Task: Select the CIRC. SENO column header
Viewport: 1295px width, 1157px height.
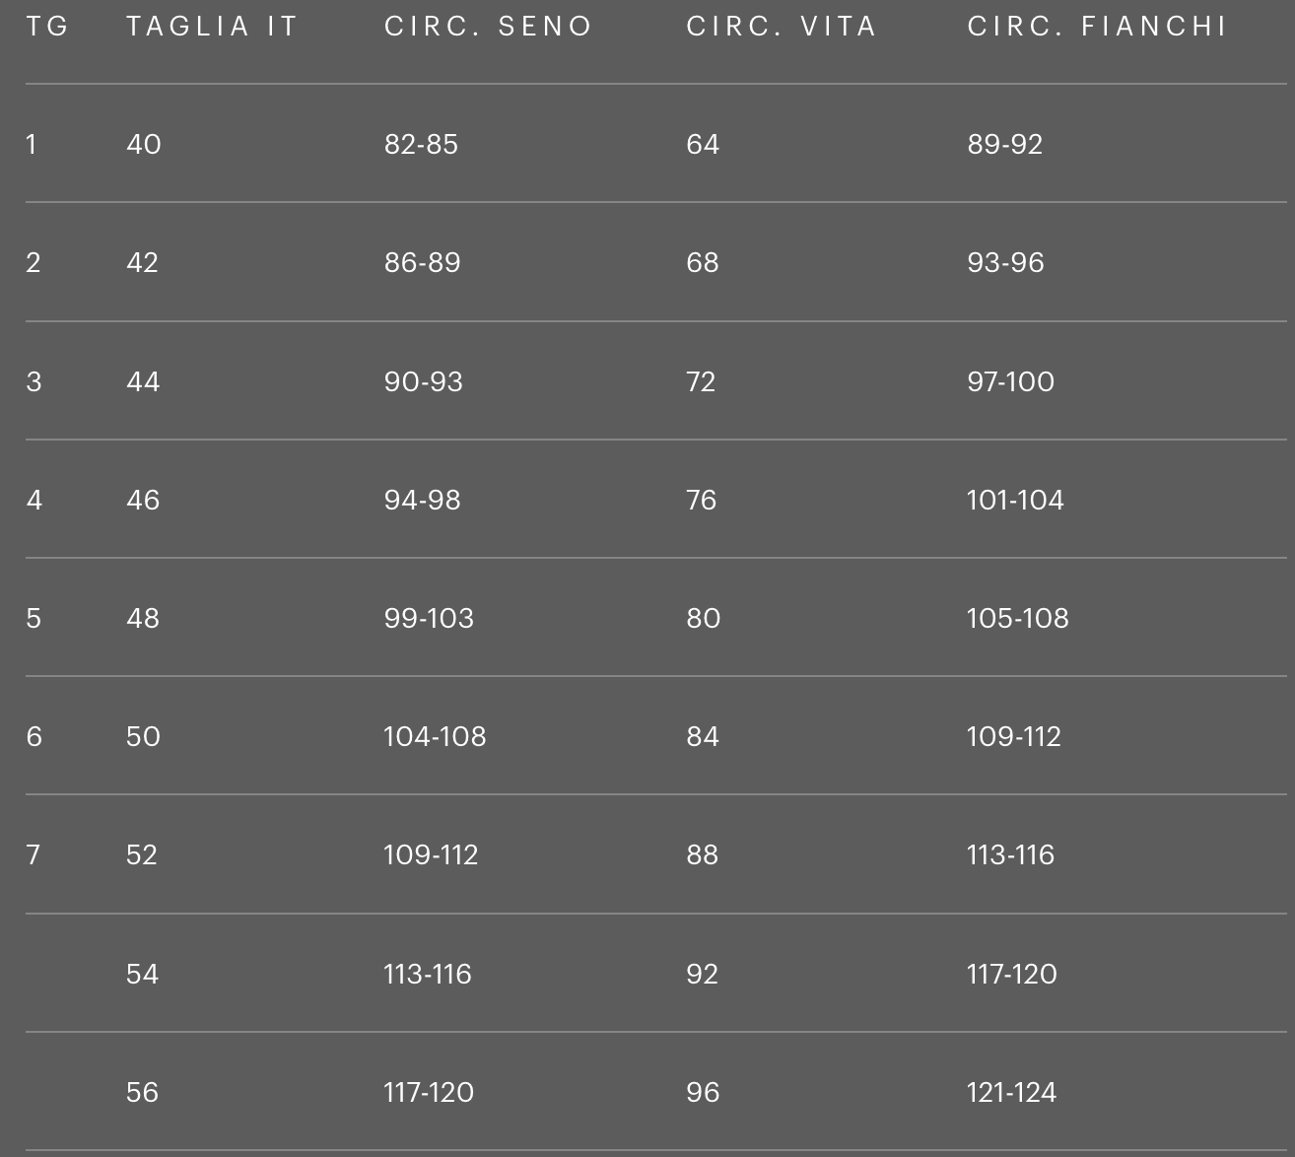Action: (x=488, y=27)
